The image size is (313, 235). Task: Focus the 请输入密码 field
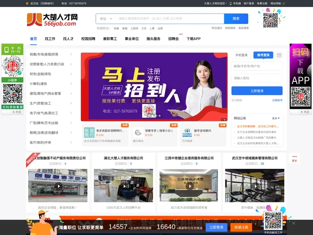[x=257, y=78]
